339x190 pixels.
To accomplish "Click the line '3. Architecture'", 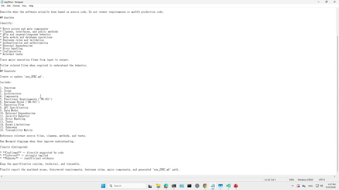I will coord(11,94).
